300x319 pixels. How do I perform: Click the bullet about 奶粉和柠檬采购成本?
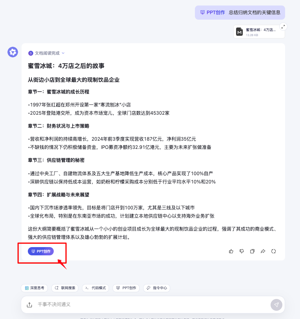point(122,181)
